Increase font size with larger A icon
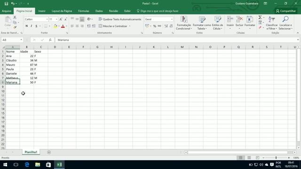 [61, 19]
